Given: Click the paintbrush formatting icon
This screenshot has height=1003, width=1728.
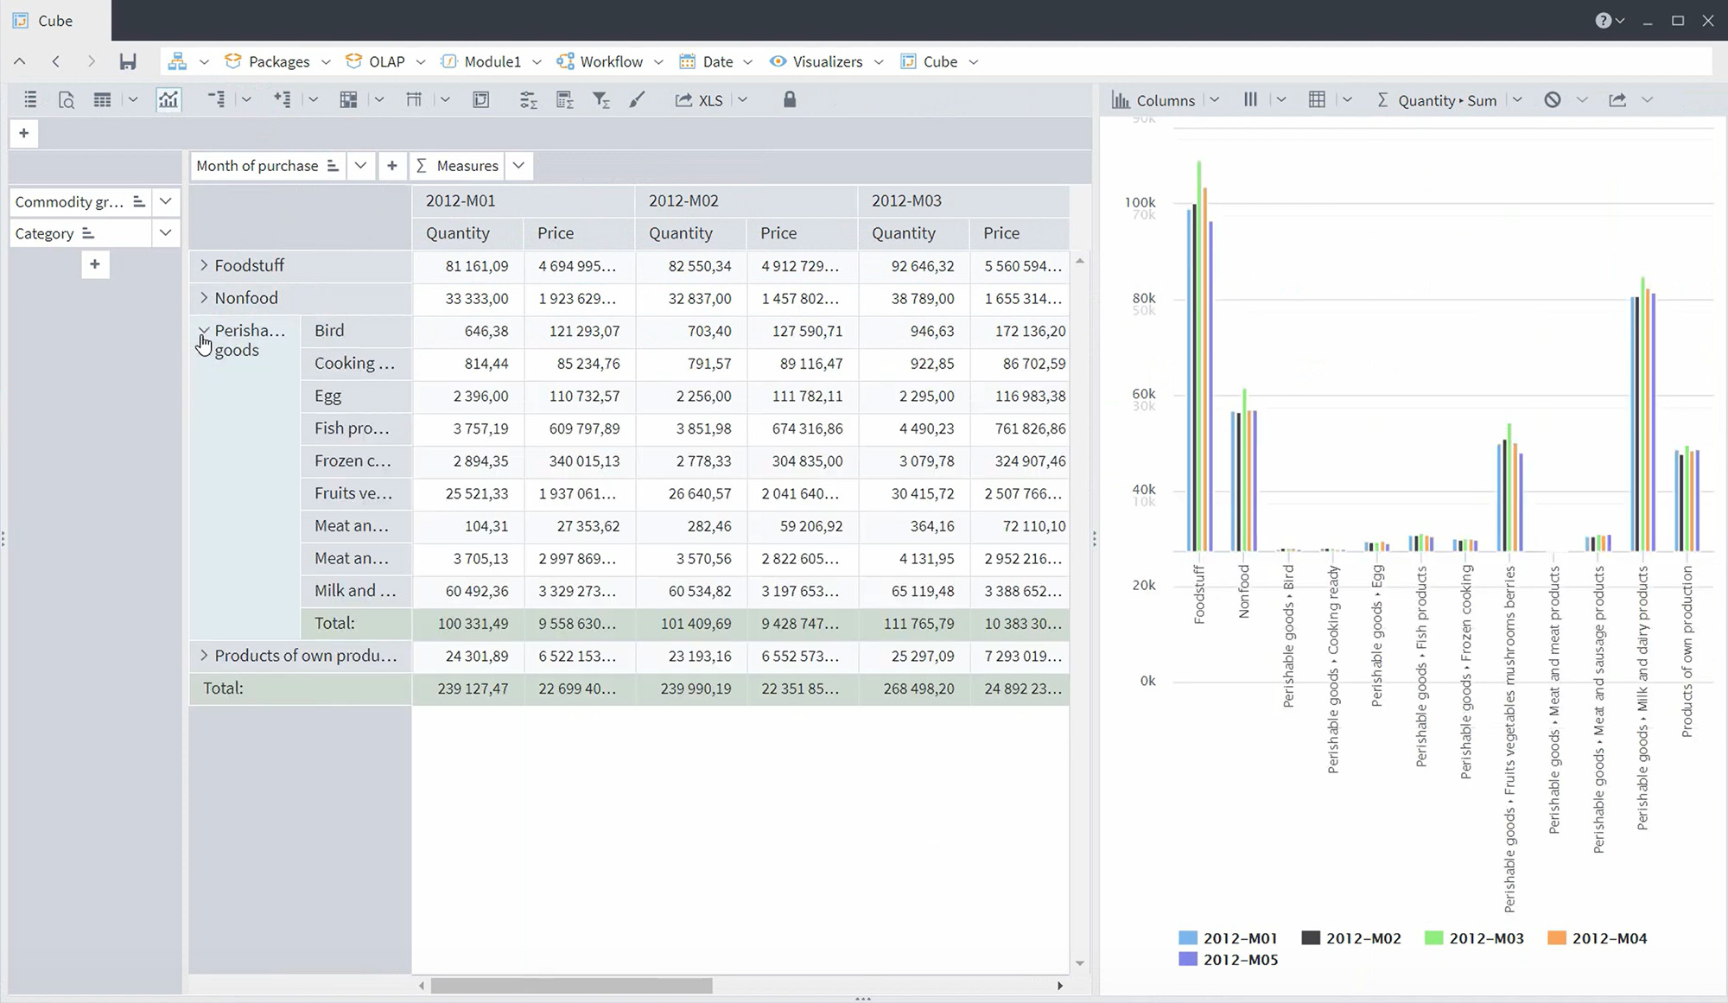Looking at the screenshot, I should [637, 100].
